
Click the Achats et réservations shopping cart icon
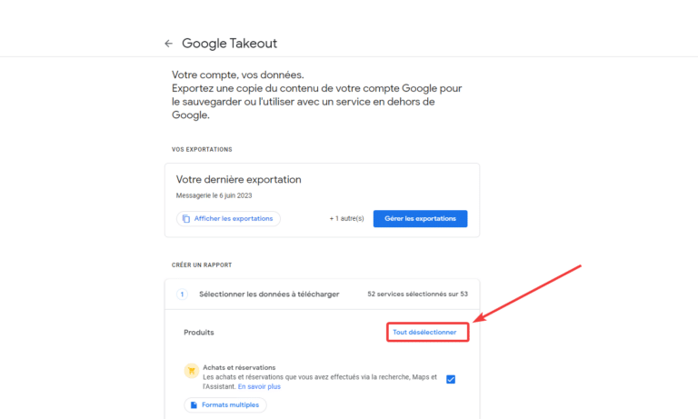192,371
